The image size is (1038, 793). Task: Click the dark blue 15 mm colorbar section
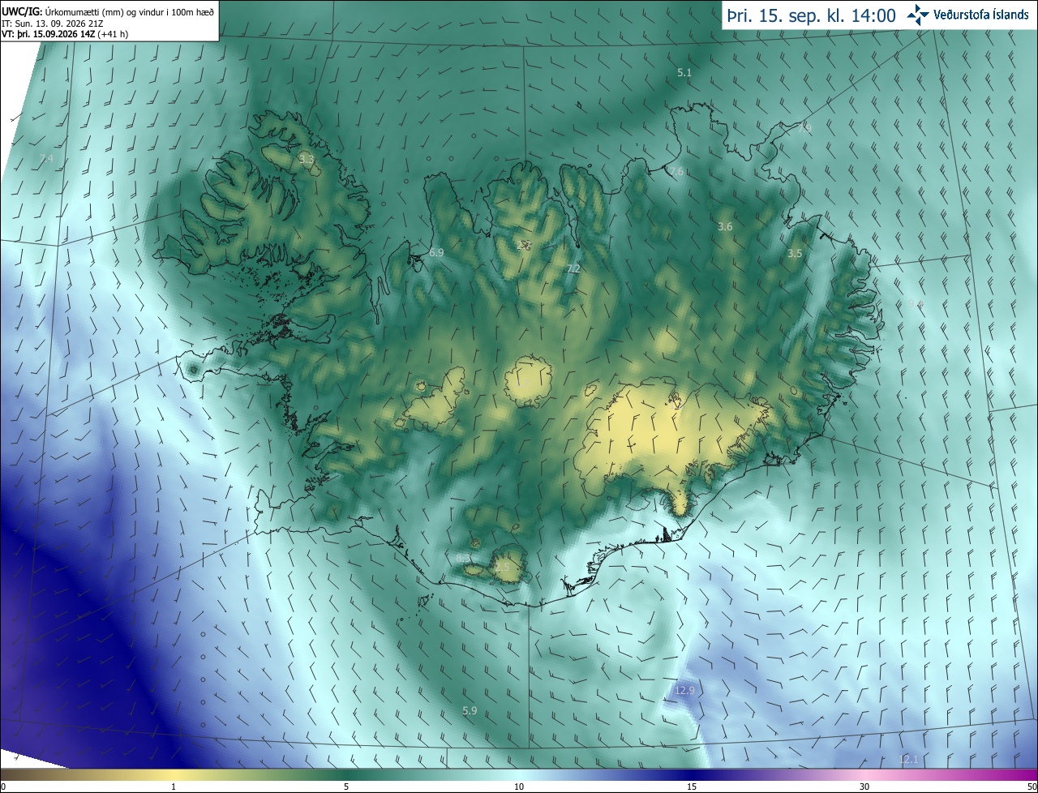point(692,774)
